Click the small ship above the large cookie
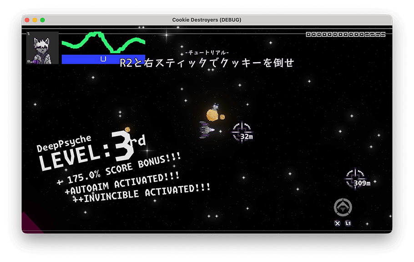 (x=216, y=107)
